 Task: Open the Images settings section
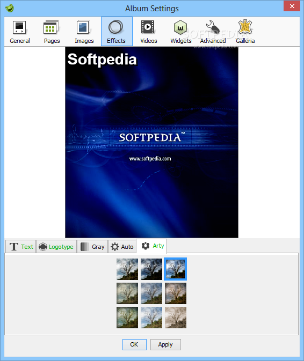tap(84, 32)
